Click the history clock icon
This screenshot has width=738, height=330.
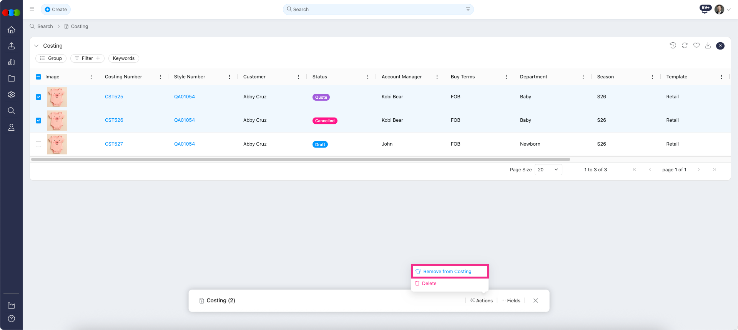point(673,45)
